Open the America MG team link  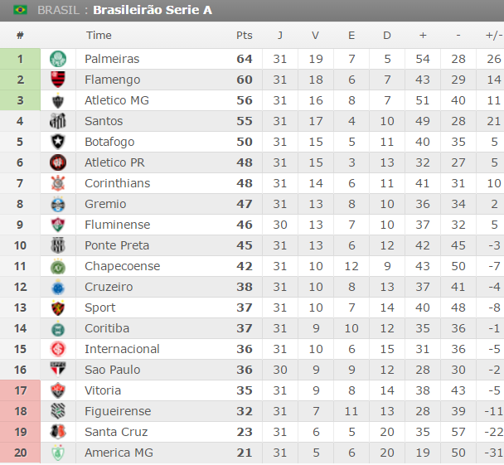tap(119, 453)
